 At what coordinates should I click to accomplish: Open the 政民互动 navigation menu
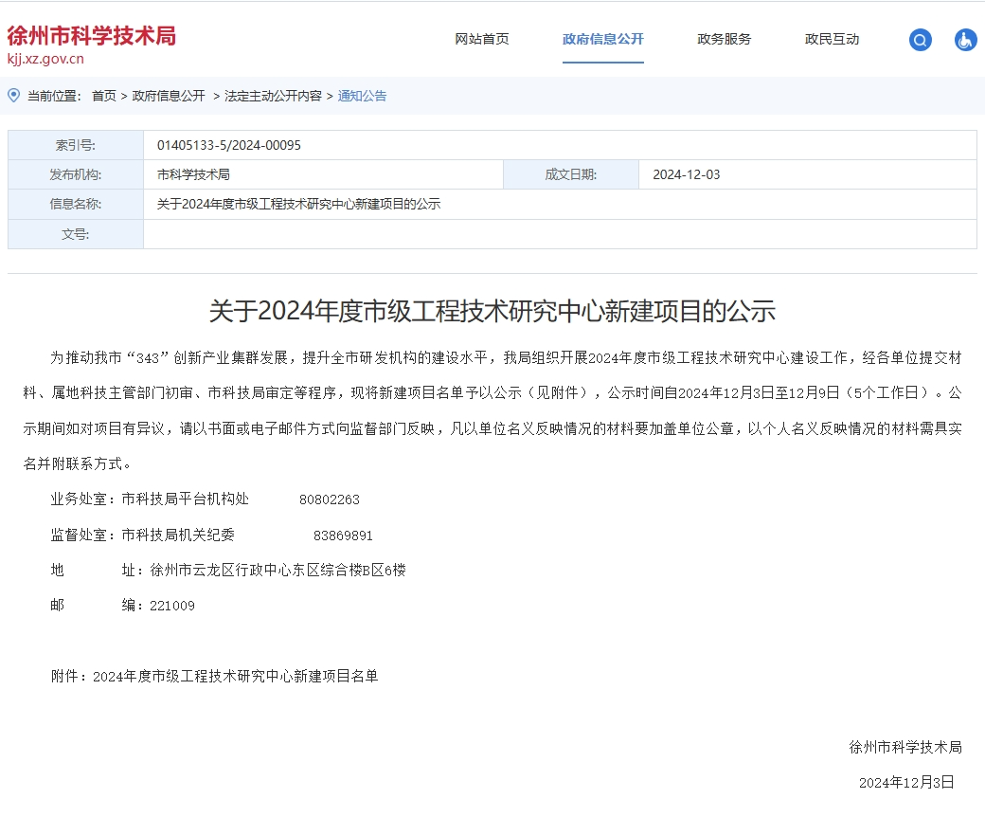(832, 39)
